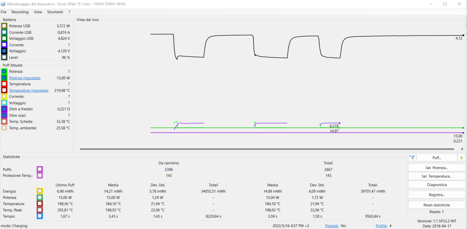
Task: Open the Recording menu
Action: pyautogui.click(x=20, y=12)
